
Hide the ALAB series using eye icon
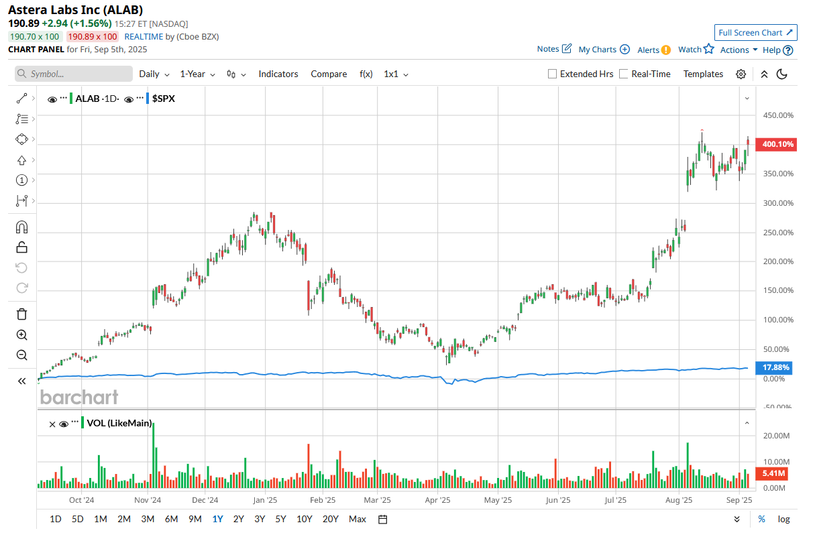tap(52, 99)
